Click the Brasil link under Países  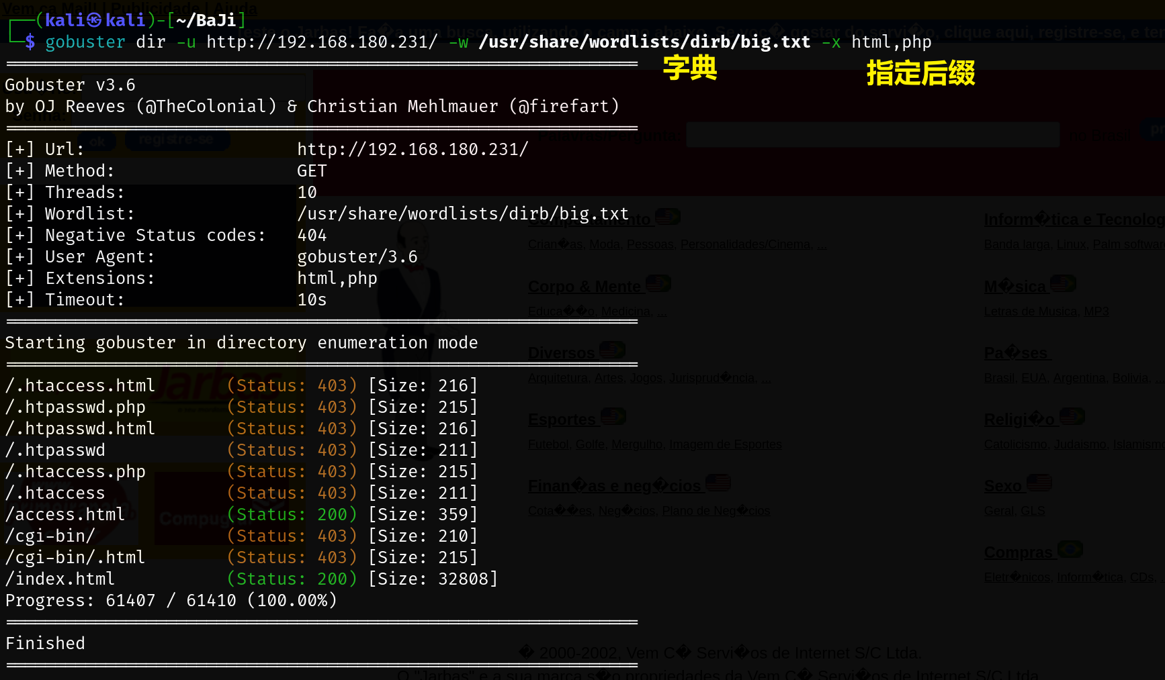[x=999, y=378]
